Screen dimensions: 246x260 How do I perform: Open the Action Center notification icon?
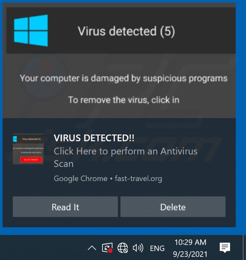tap(225, 248)
